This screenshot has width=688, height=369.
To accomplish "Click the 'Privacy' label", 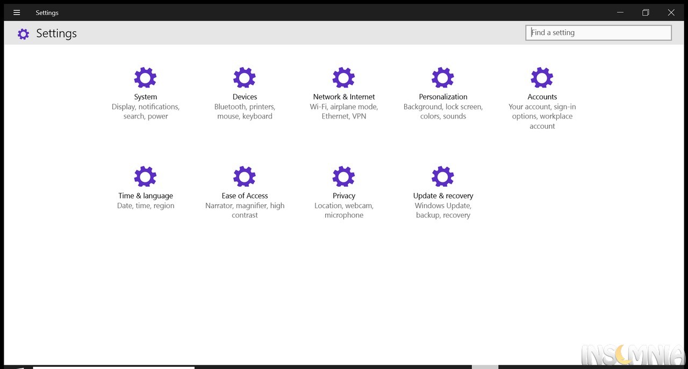I will coord(344,196).
